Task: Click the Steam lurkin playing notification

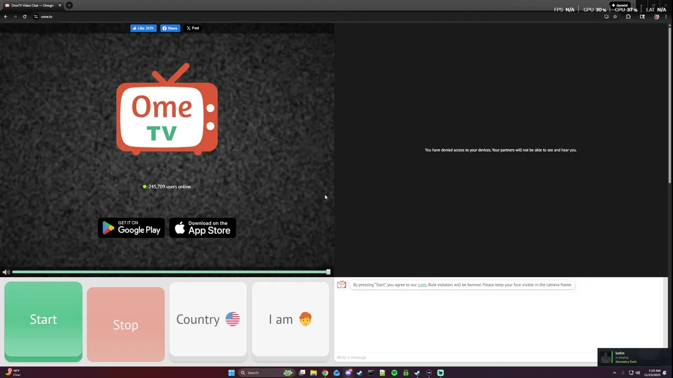Action: pos(632,357)
